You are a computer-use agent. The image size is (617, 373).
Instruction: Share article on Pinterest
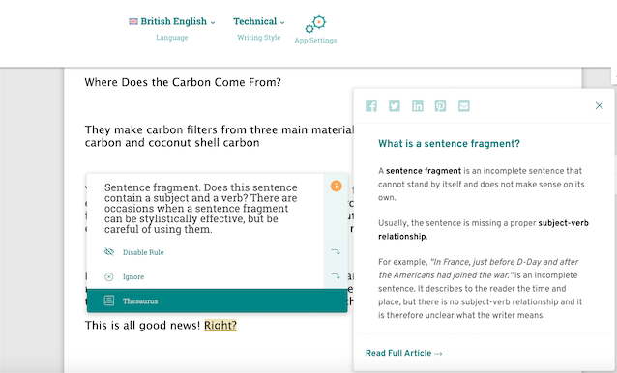[440, 106]
